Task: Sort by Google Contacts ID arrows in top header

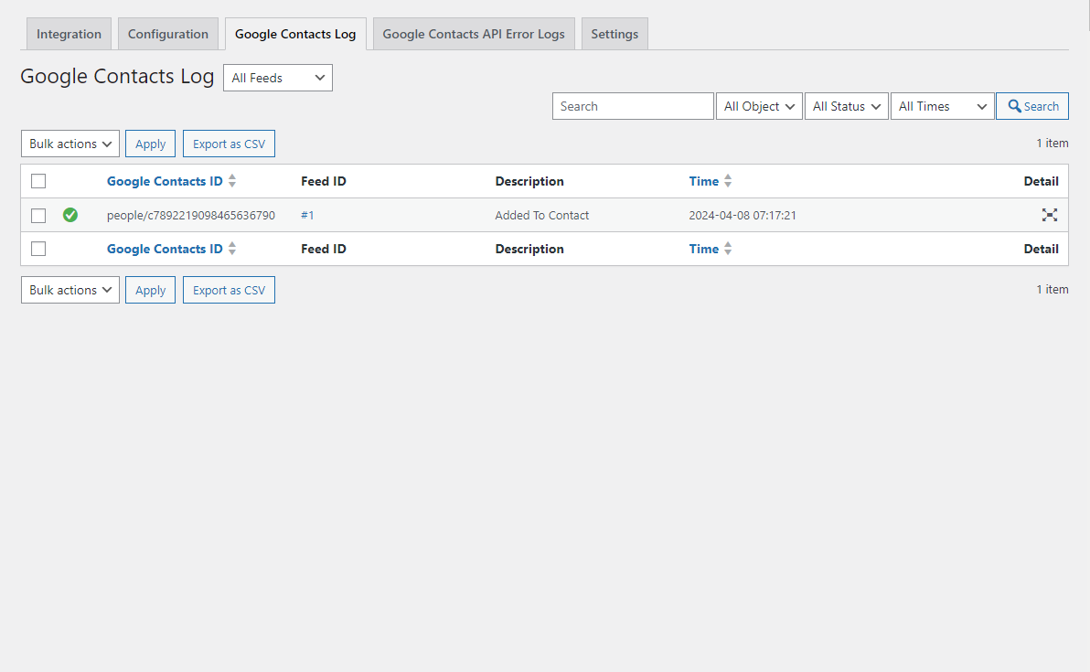Action: 232,181
